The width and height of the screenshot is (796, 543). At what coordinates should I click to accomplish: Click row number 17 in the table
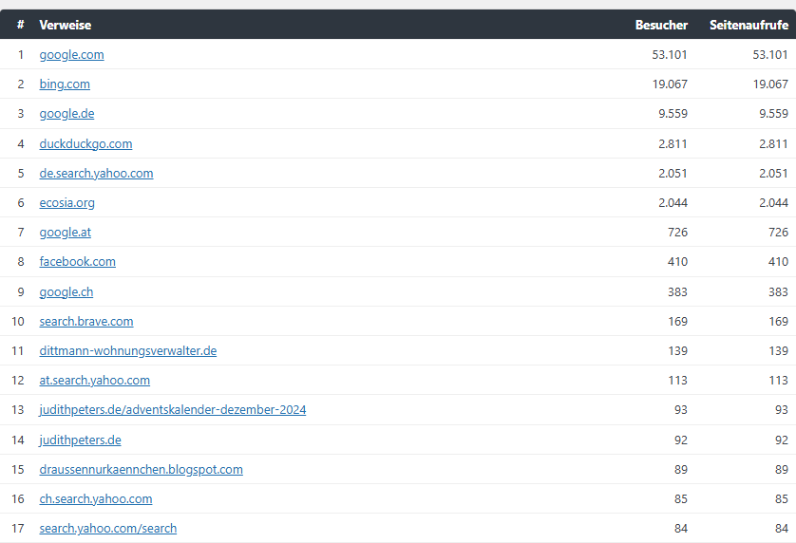click(x=18, y=529)
